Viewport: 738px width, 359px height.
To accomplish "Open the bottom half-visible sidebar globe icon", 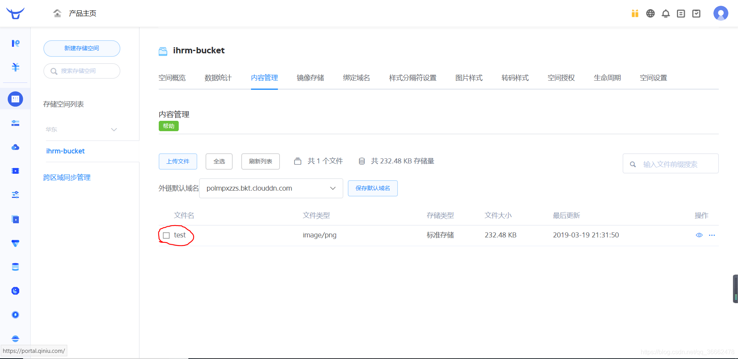I will pos(15,339).
